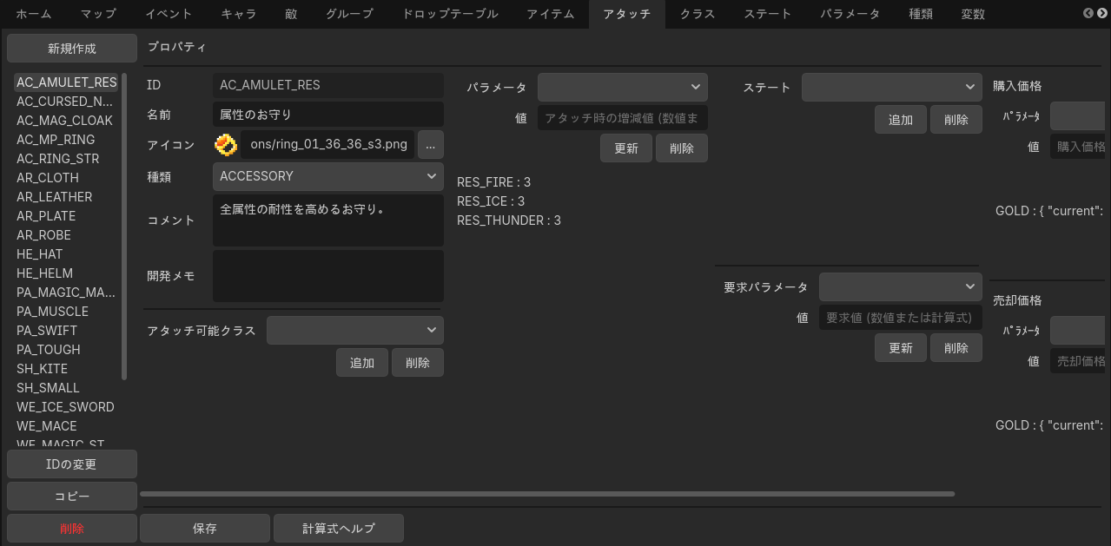
Task: Click 更新 under parameter value field
Action: [x=626, y=148]
